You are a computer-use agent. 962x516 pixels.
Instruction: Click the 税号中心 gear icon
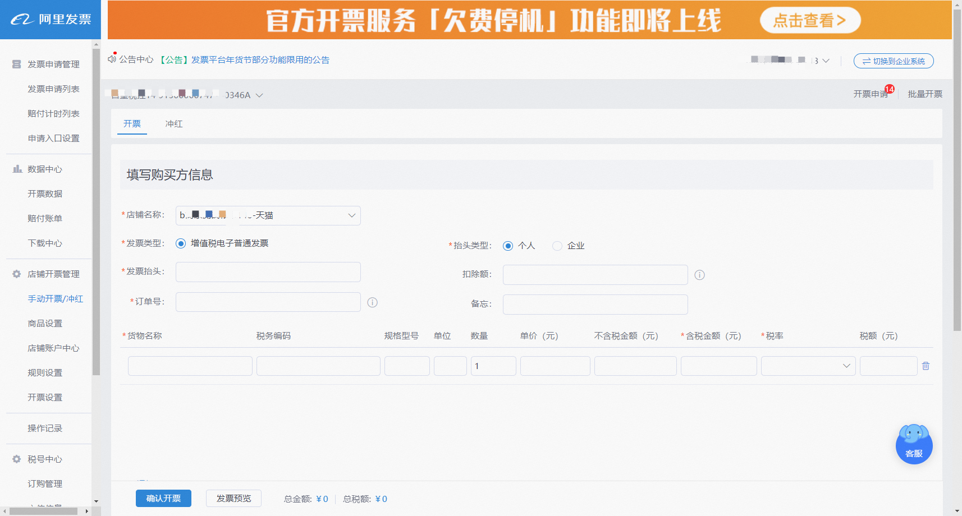coord(17,459)
